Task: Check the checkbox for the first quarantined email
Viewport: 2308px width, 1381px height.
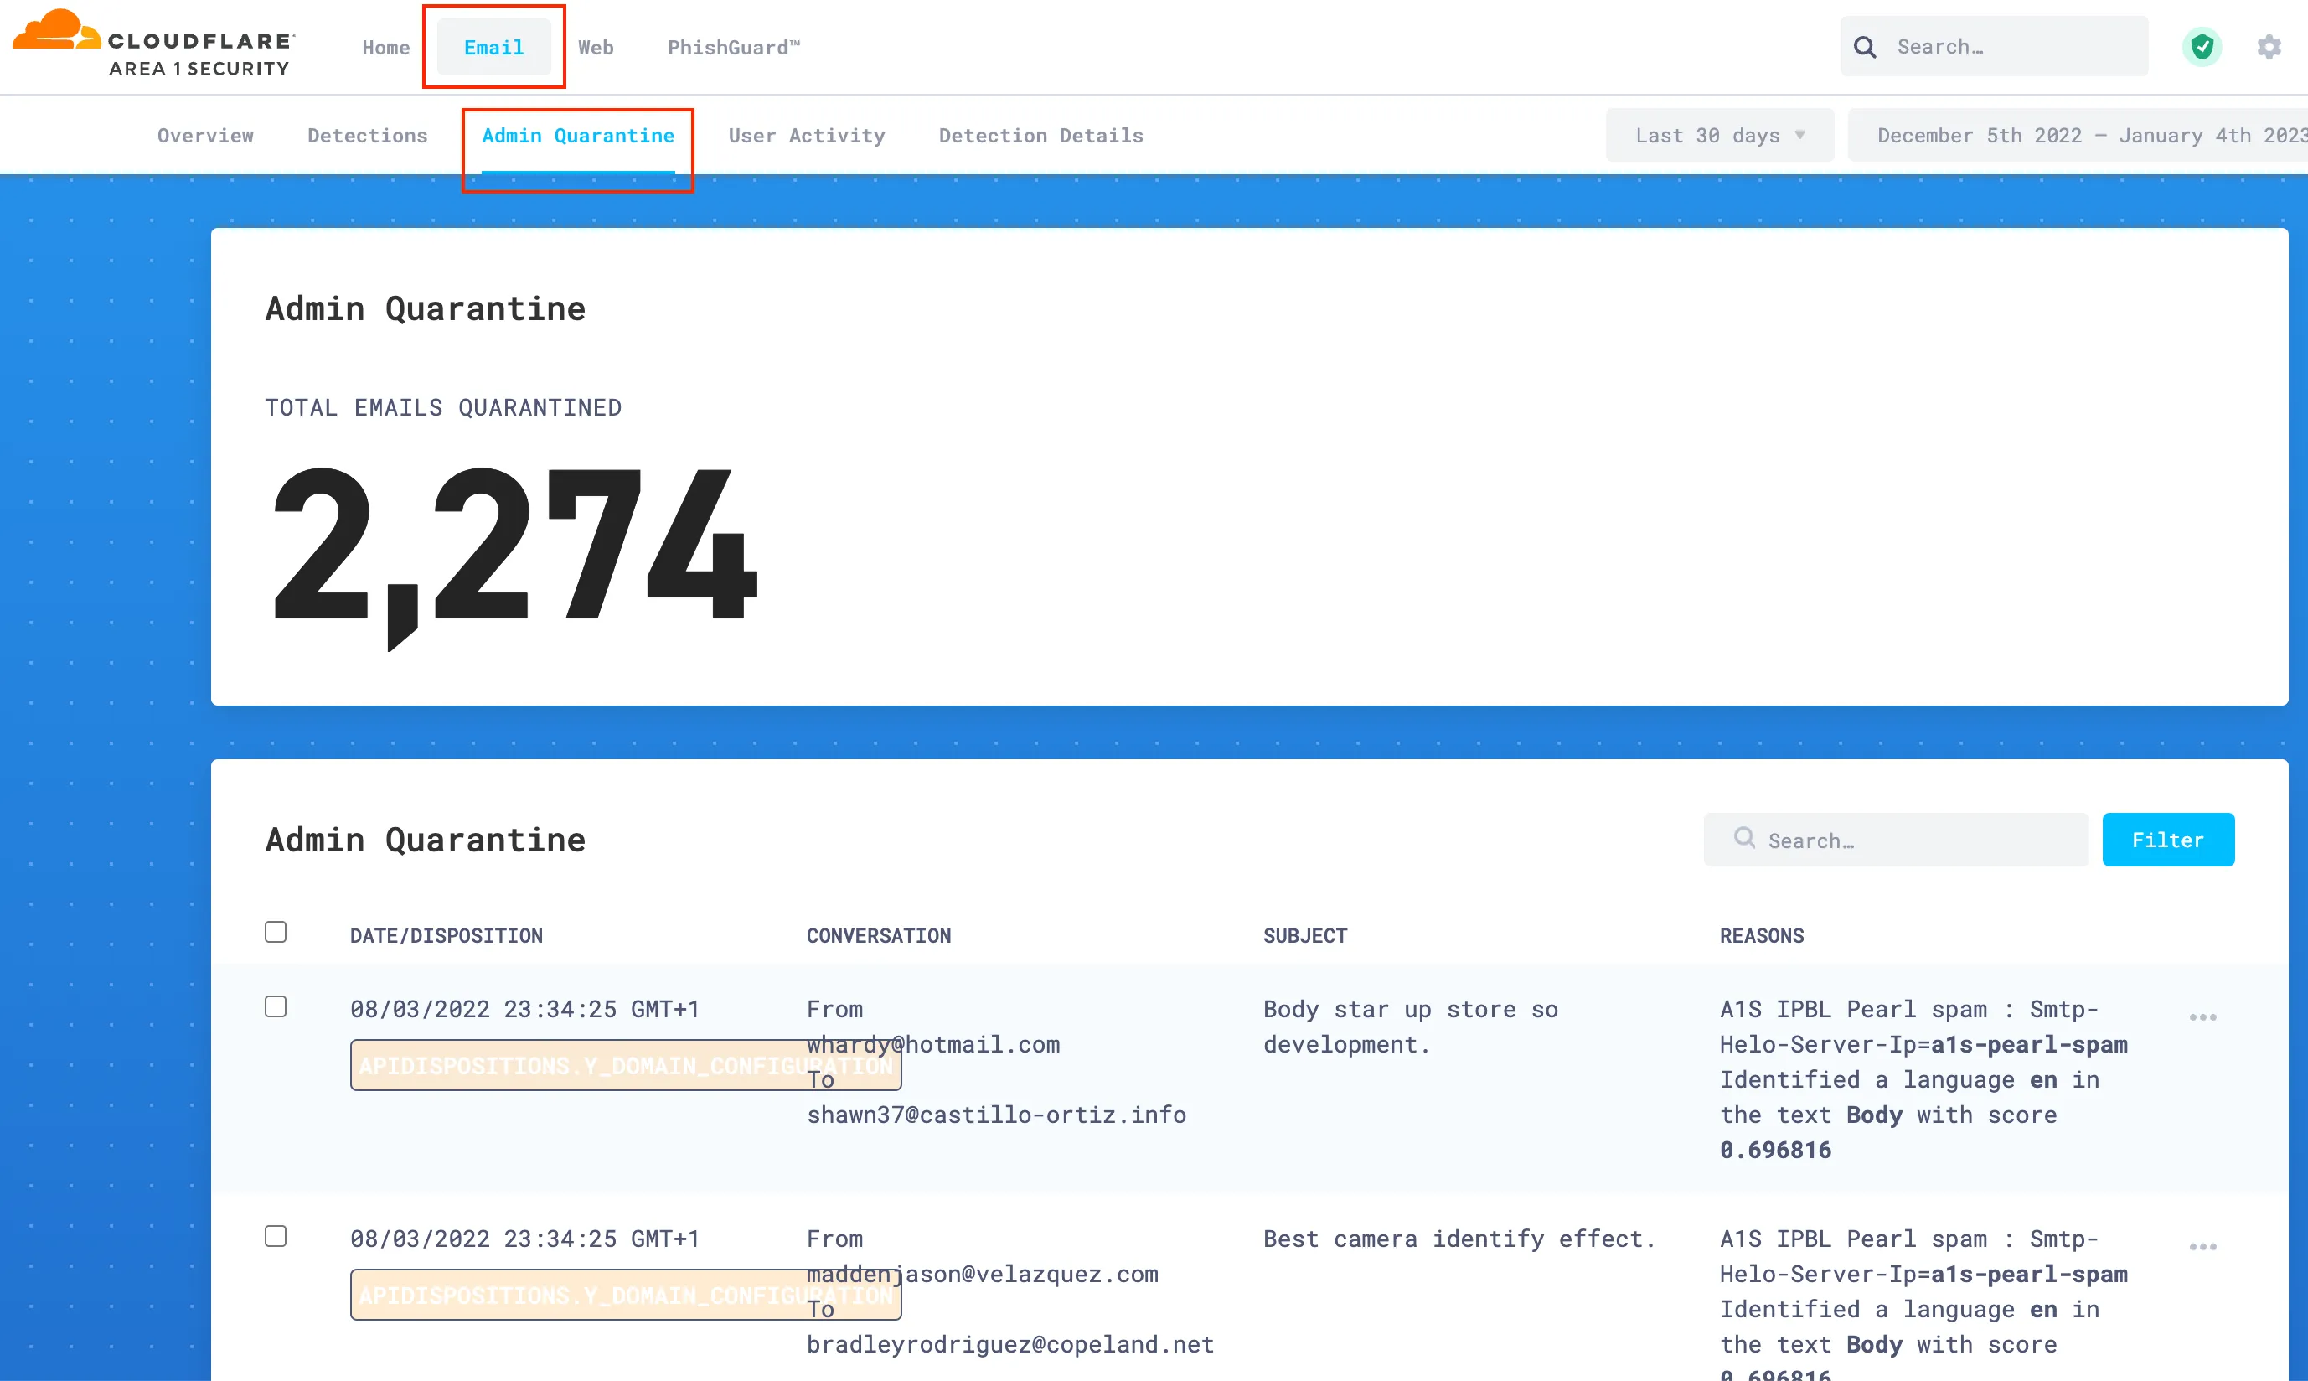Action: 276,1006
